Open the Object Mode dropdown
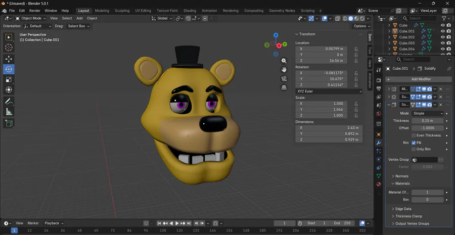455x235 pixels. (x=30, y=18)
